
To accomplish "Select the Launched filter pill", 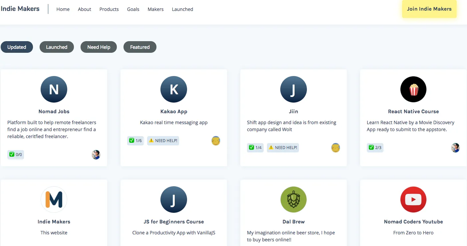I will [57, 47].
